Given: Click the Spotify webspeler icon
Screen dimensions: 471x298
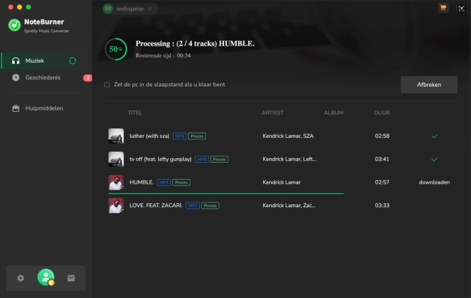Looking at the screenshot, I should pyautogui.click(x=108, y=9).
